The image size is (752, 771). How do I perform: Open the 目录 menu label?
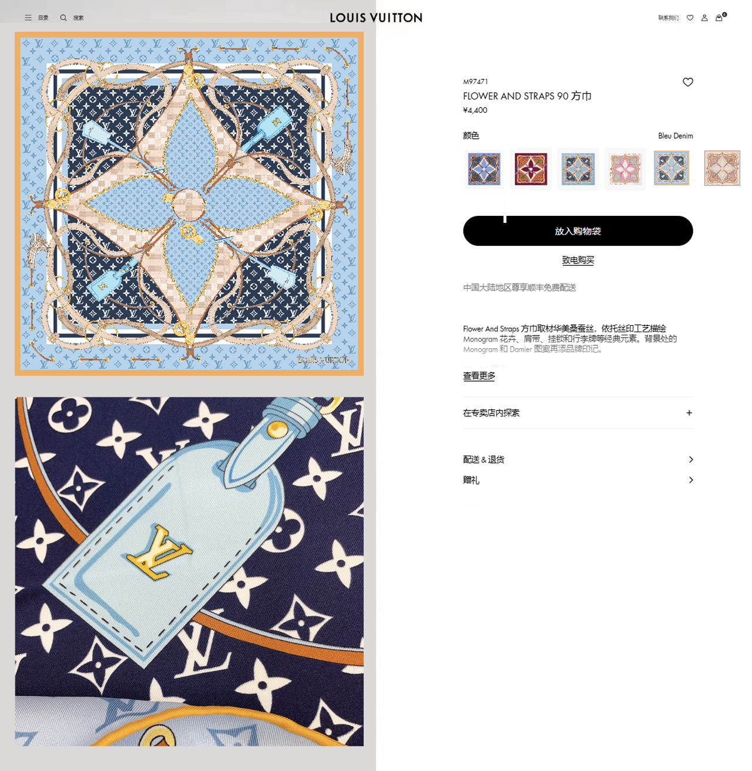43,18
